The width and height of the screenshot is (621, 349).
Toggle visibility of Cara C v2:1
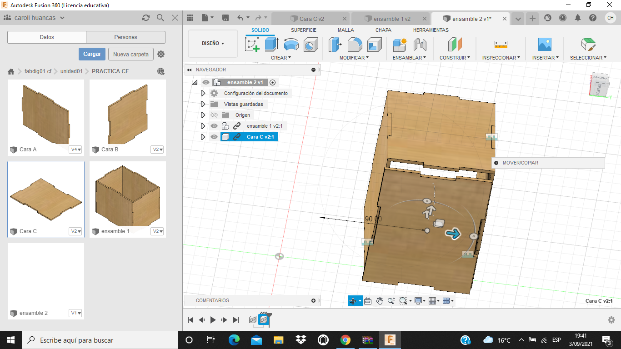coord(214,137)
